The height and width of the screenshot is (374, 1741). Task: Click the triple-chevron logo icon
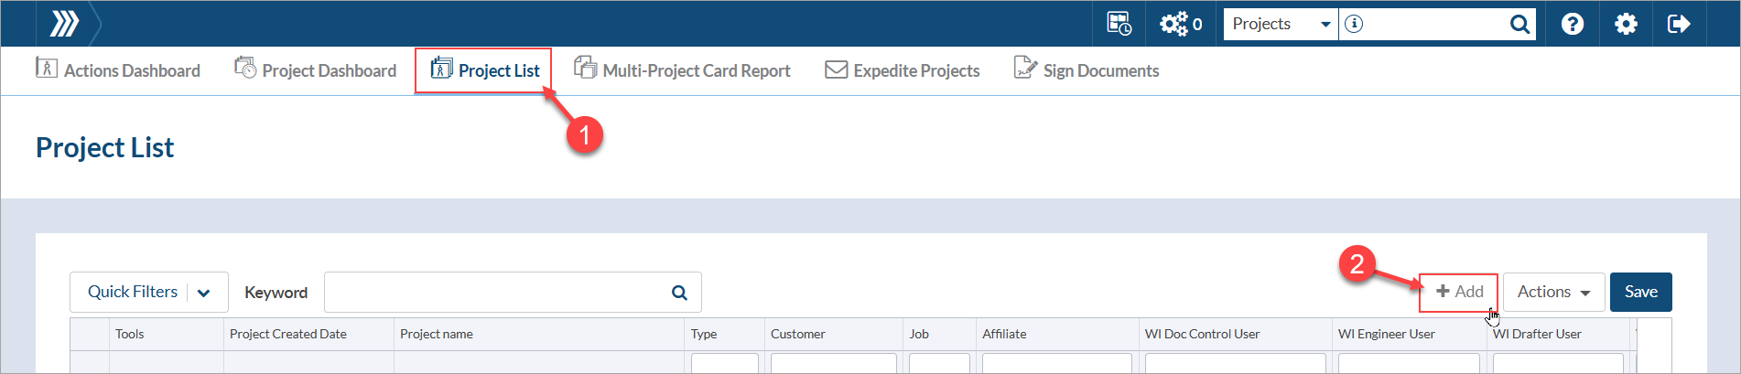point(64,24)
